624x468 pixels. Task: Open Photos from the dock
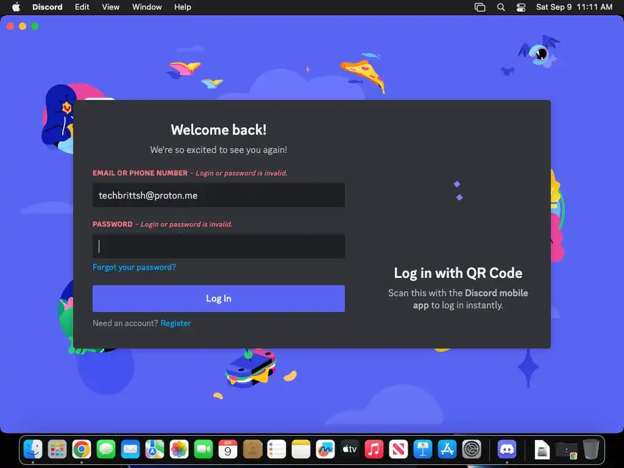tap(179, 450)
